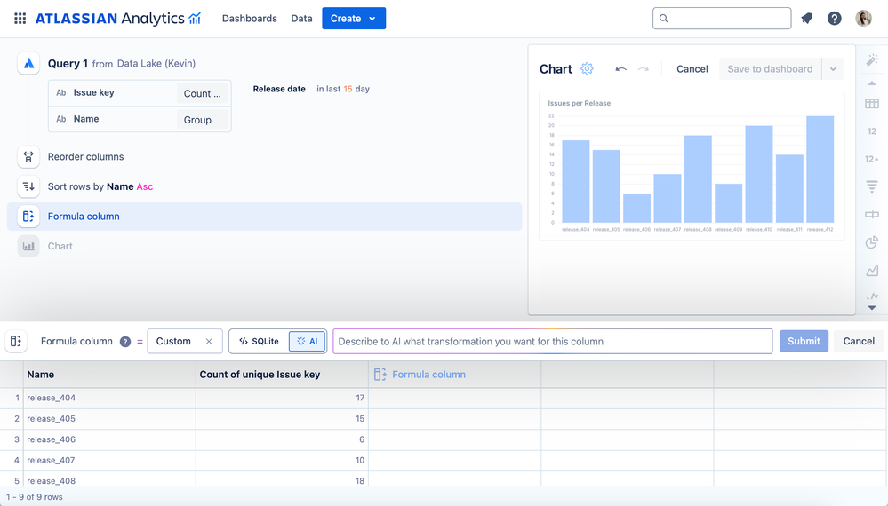
Task: Open the help question mark icon
Action: (x=834, y=18)
